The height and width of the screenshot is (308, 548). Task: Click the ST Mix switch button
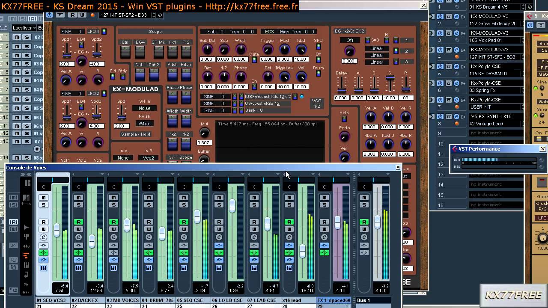pyautogui.click(x=159, y=52)
